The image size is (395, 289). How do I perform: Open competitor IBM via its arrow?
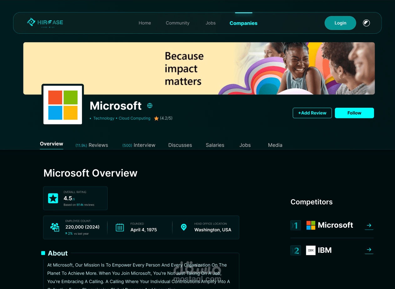[x=369, y=250]
